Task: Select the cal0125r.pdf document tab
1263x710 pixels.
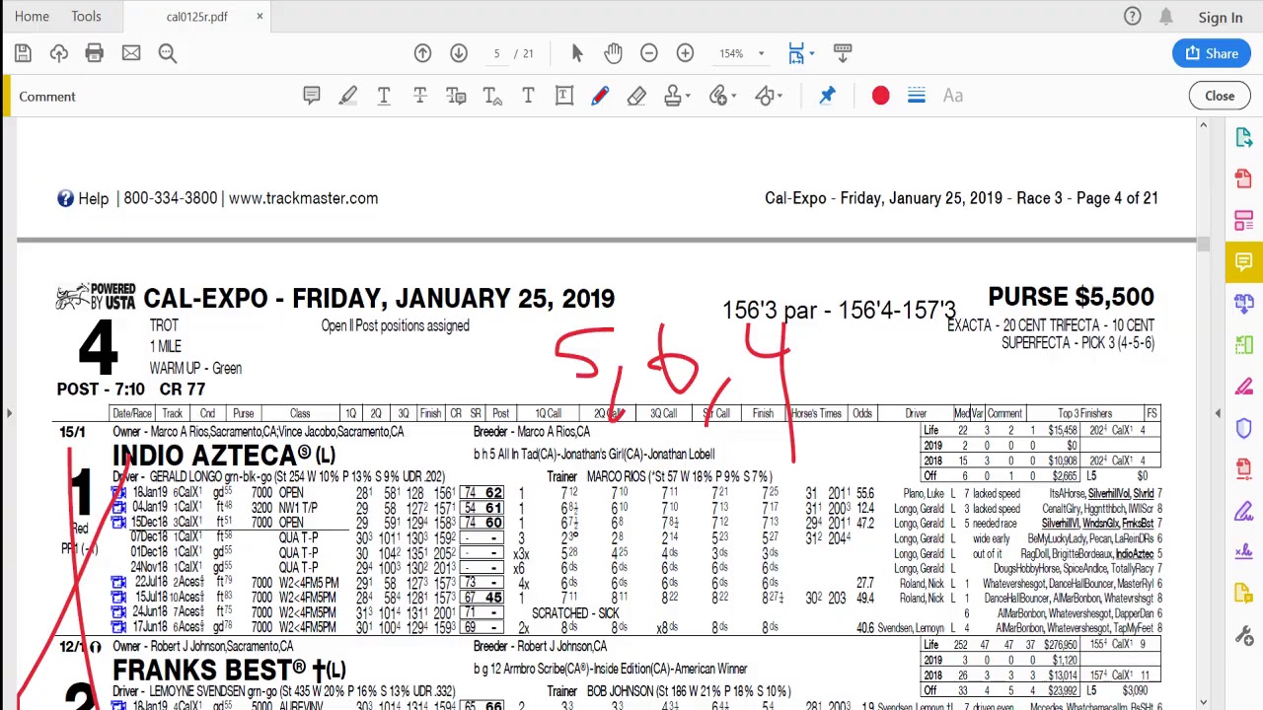Action: click(196, 17)
